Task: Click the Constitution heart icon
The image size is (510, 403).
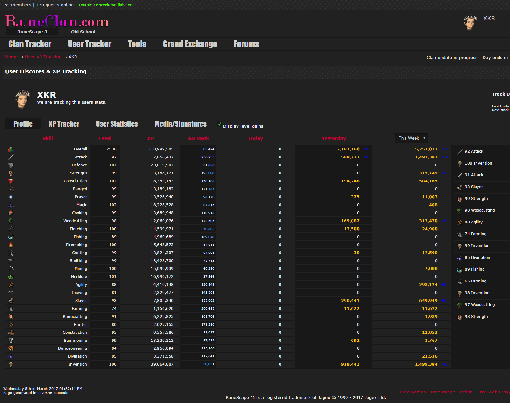Action: click(11, 181)
